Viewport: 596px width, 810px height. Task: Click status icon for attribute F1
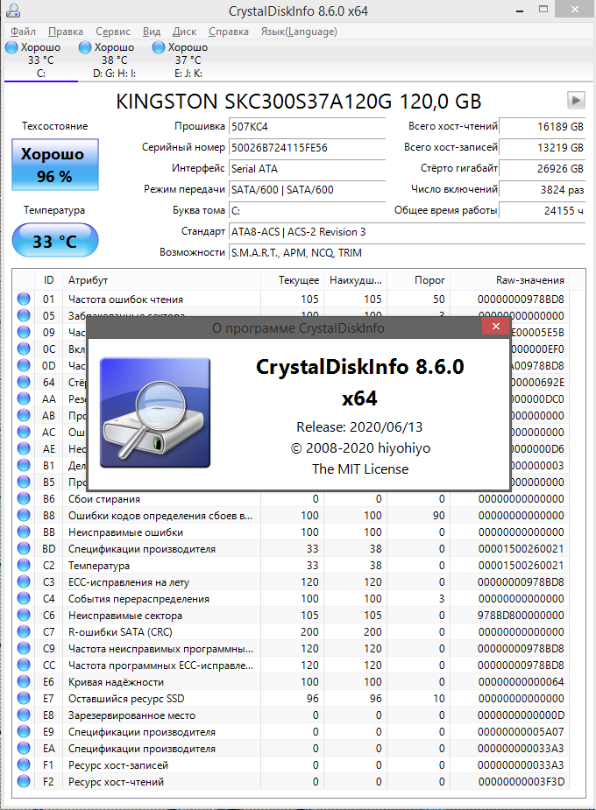(24, 764)
